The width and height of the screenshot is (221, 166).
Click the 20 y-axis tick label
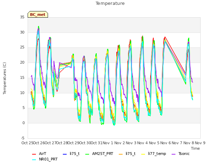[22, 62]
